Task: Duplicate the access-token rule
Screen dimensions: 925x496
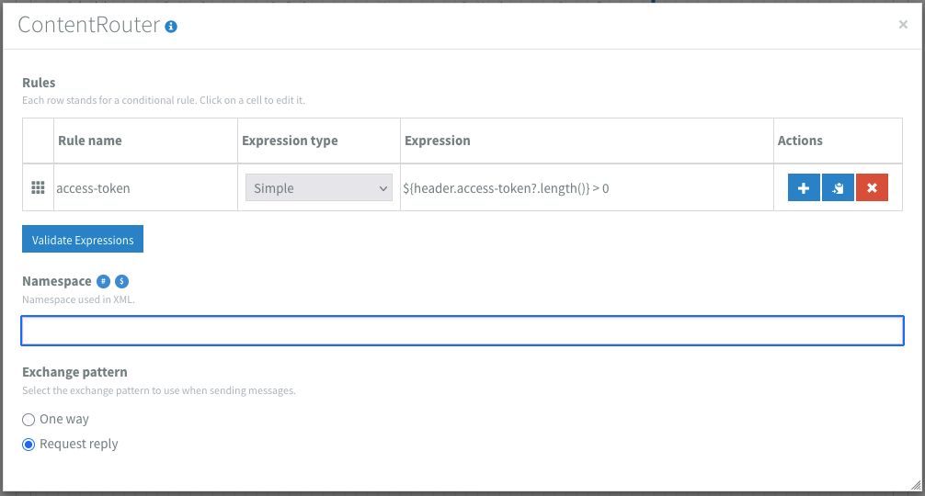Action: pyautogui.click(x=838, y=188)
